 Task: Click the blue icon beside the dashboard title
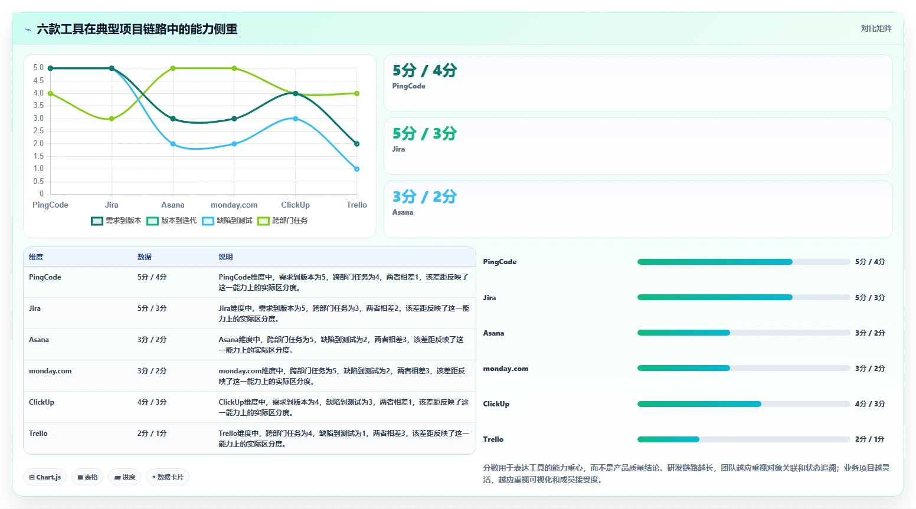click(28, 29)
